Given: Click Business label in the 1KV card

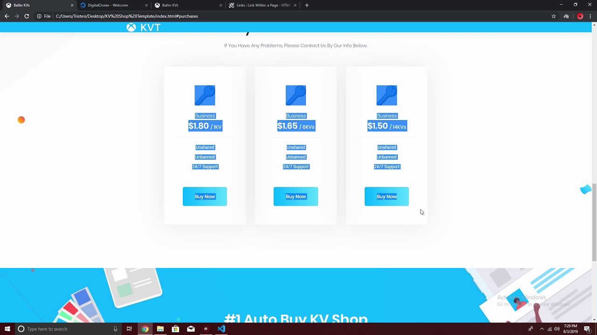Looking at the screenshot, I should tap(205, 116).
